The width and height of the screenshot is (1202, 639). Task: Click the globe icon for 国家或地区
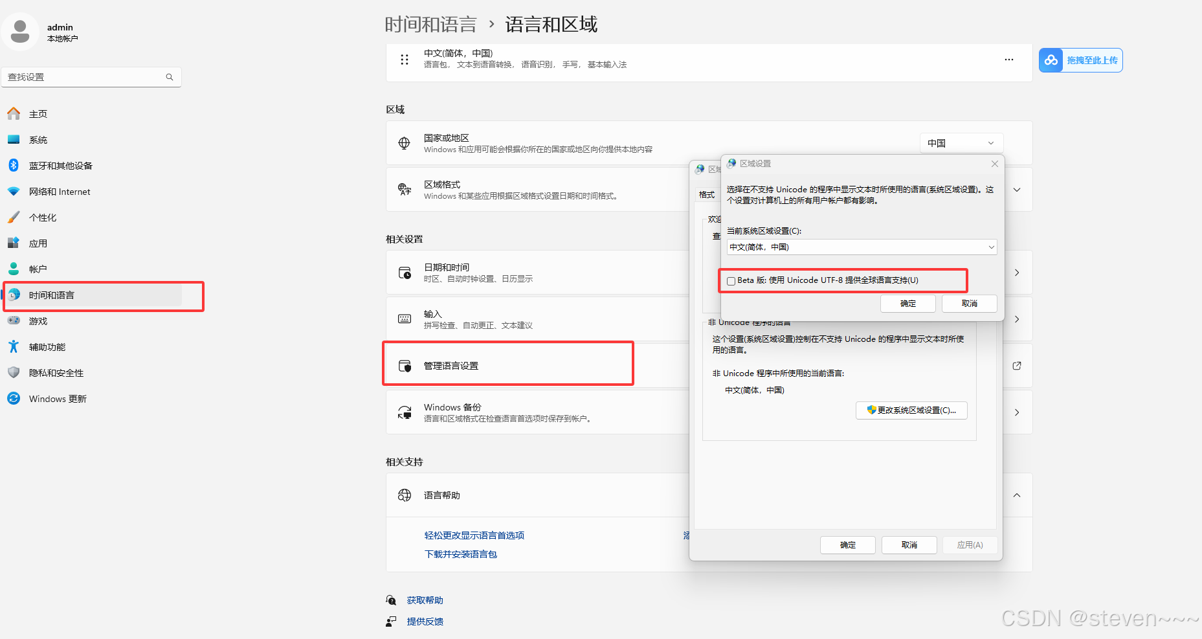[x=405, y=143]
